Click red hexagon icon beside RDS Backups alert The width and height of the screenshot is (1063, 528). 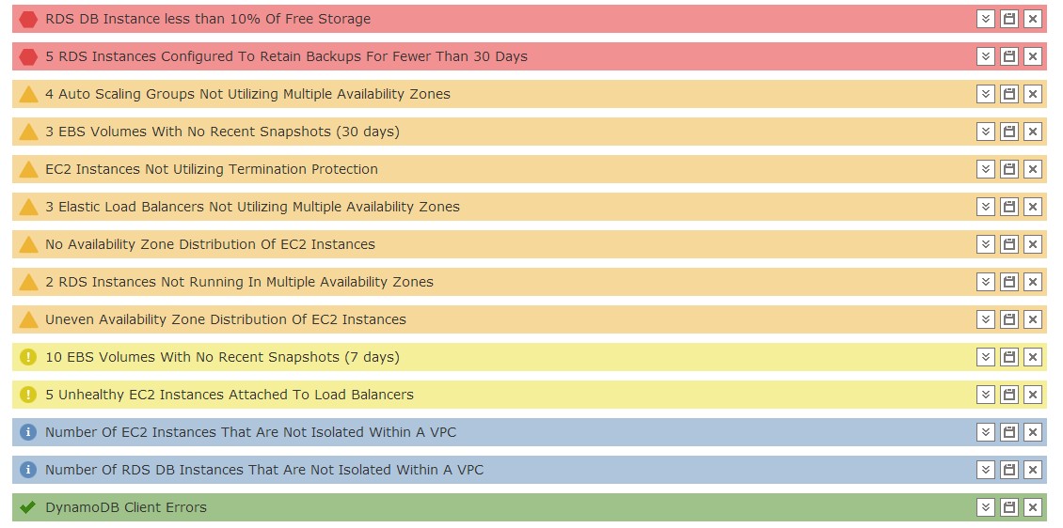(x=28, y=56)
